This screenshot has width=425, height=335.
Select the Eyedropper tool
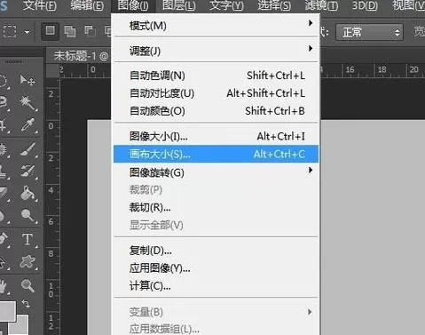tap(28, 125)
